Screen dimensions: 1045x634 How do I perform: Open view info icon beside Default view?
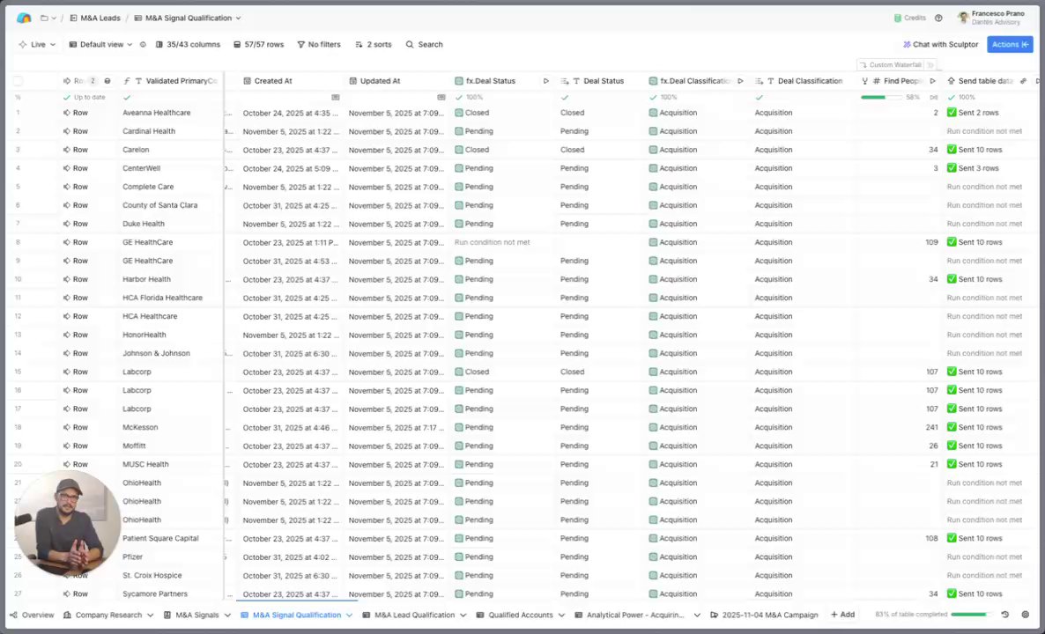pos(143,45)
